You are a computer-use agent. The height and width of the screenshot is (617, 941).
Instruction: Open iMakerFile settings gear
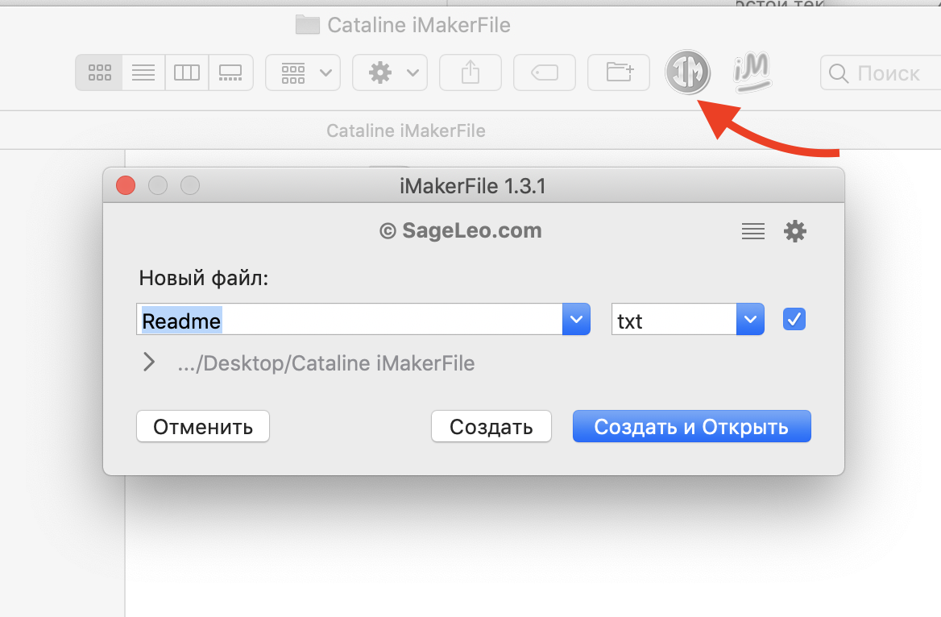[x=795, y=232]
